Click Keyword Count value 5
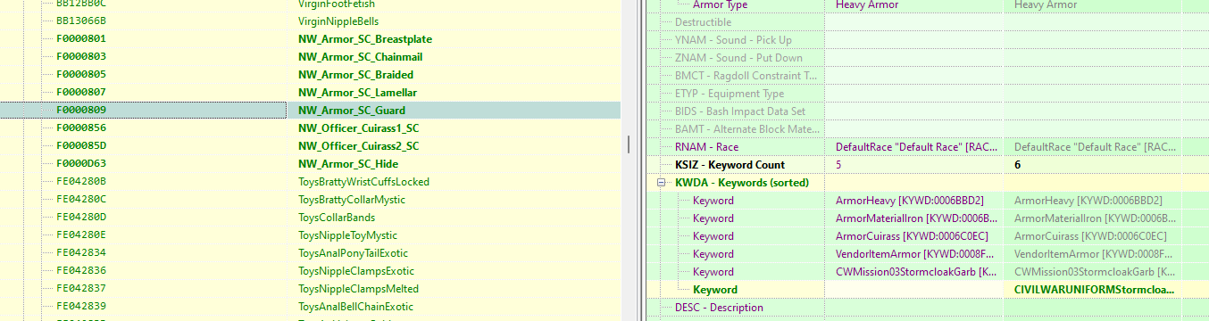Viewport: 1209px width, 321px height. (x=838, y=164)
